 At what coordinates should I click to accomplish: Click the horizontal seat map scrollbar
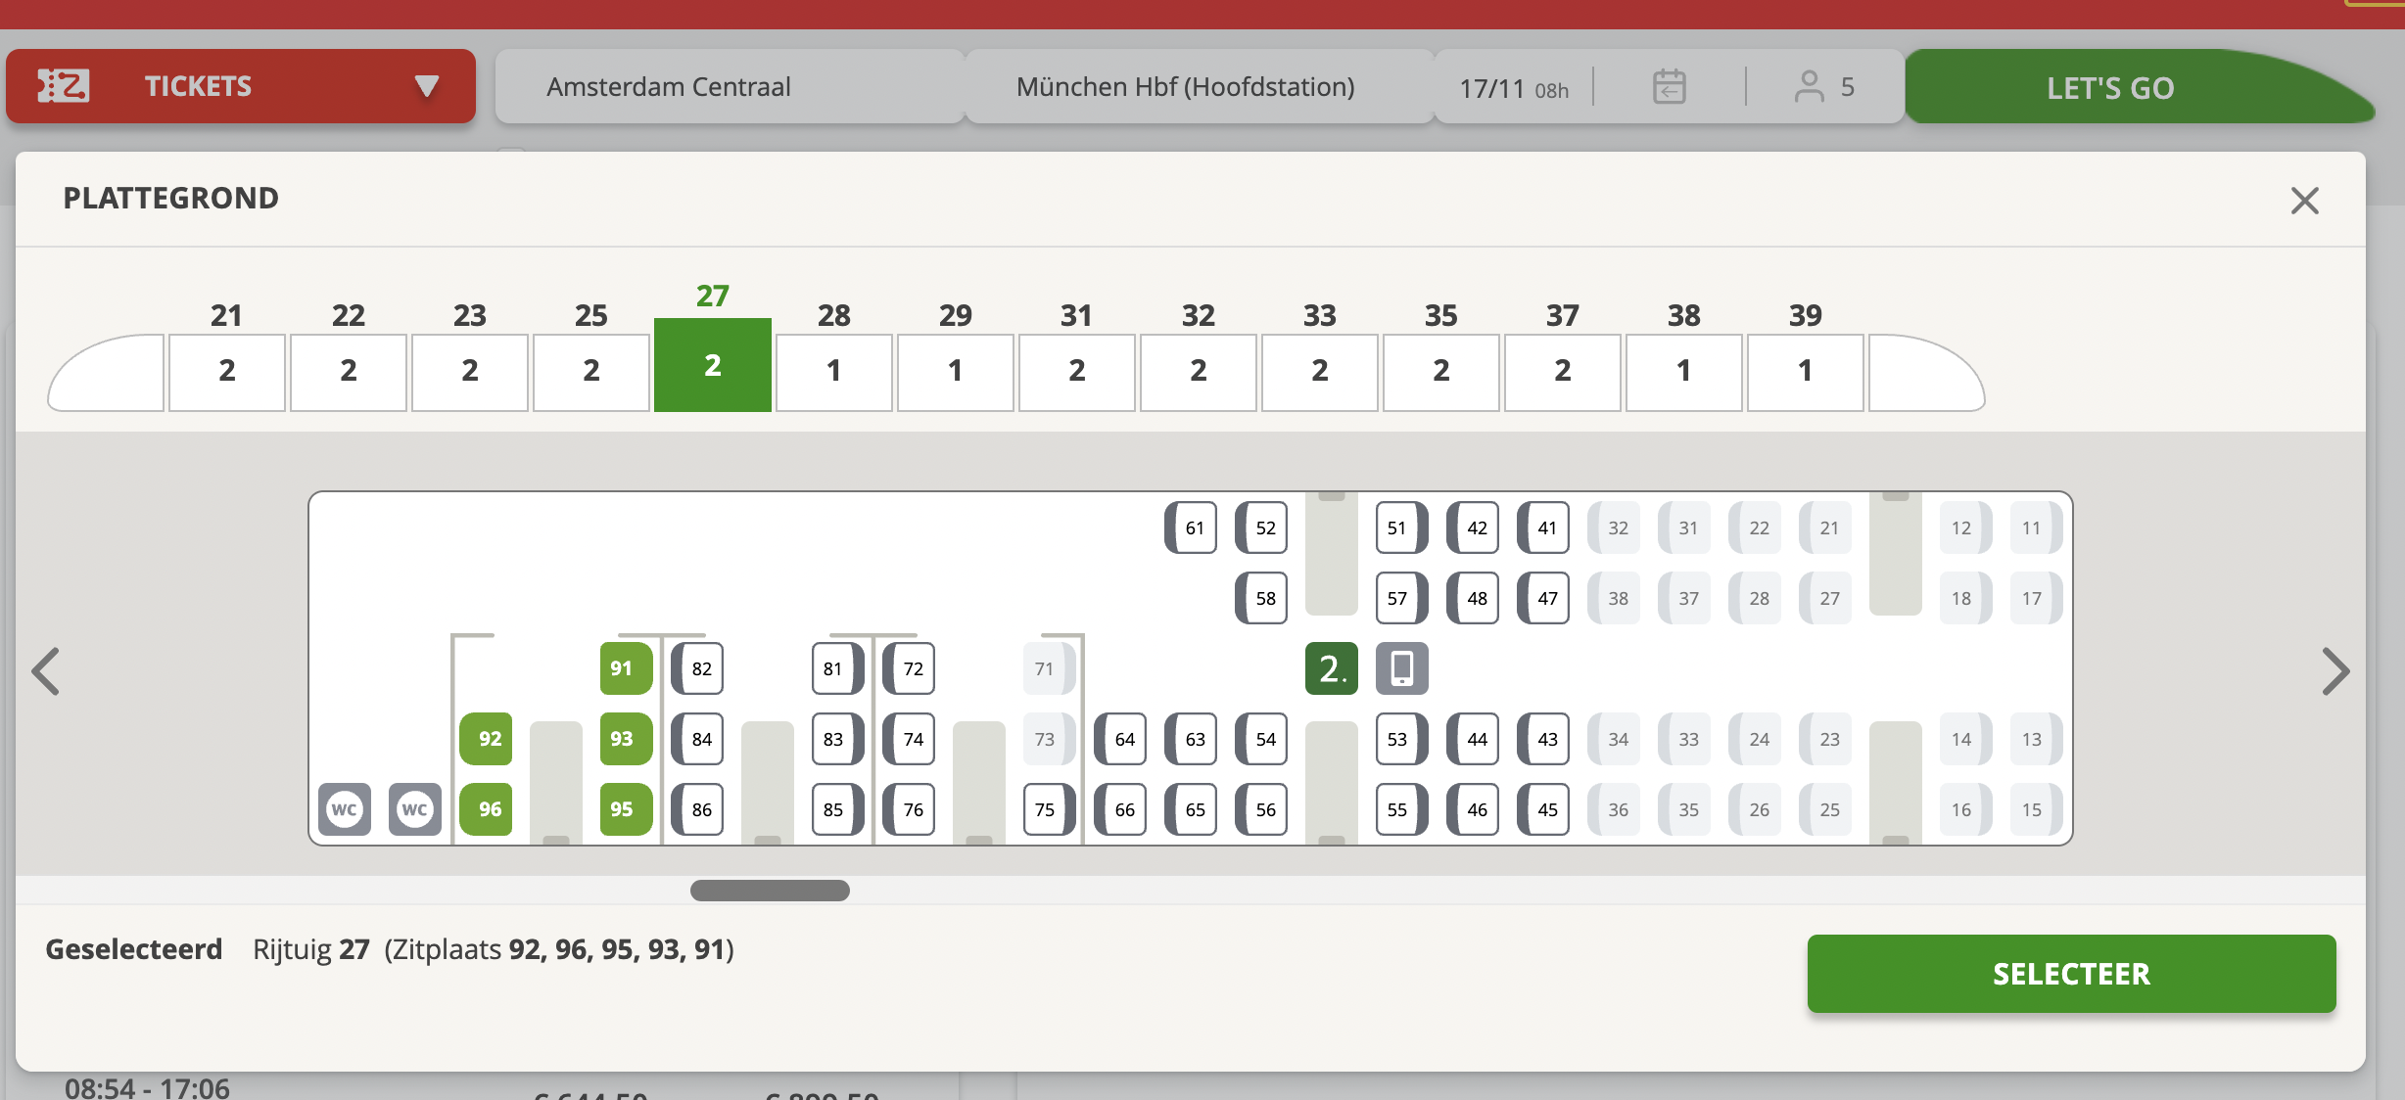[770, 891]
